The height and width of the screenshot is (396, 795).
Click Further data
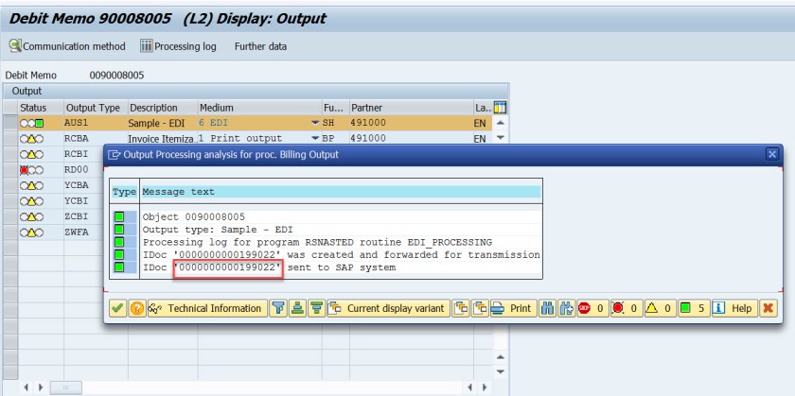tap(260, 46)
